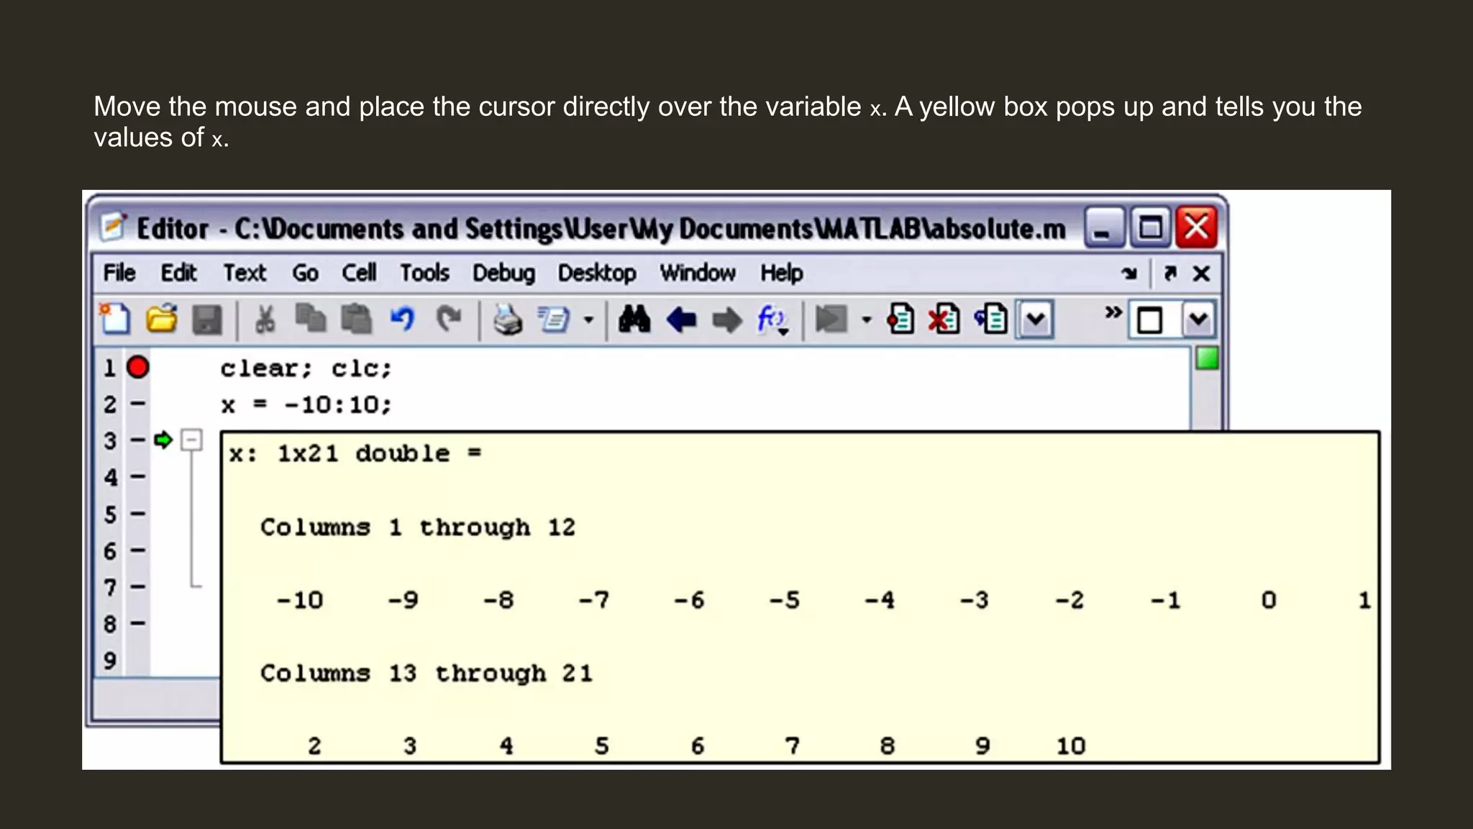Paste clipboard contents
The image size is (1473, 829).
(356, 320)
